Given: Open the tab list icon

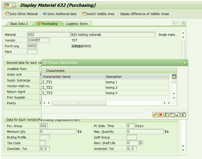Looking at the screenshot, I should (184, 23).
